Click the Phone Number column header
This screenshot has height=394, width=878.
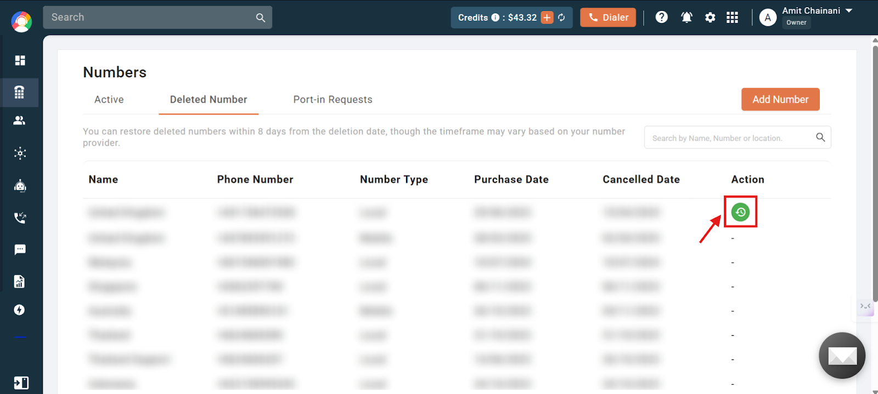point(255,179)
